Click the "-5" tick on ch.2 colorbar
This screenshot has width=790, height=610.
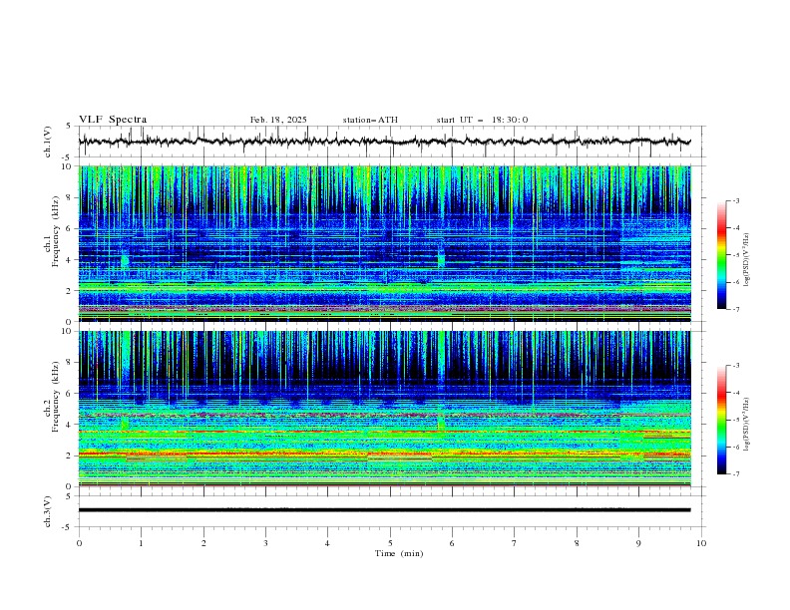(736, 420)
